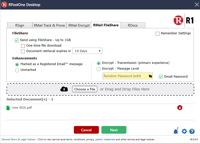Close the RPostOne Desktop window
This screenshot has width=200, height=144.
(x=197, y=5)
